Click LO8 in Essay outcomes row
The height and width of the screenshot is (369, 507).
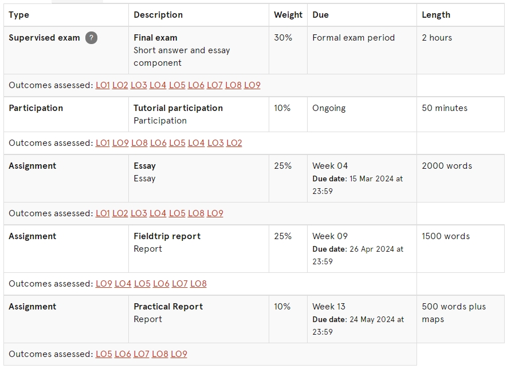tap(196, 213)
